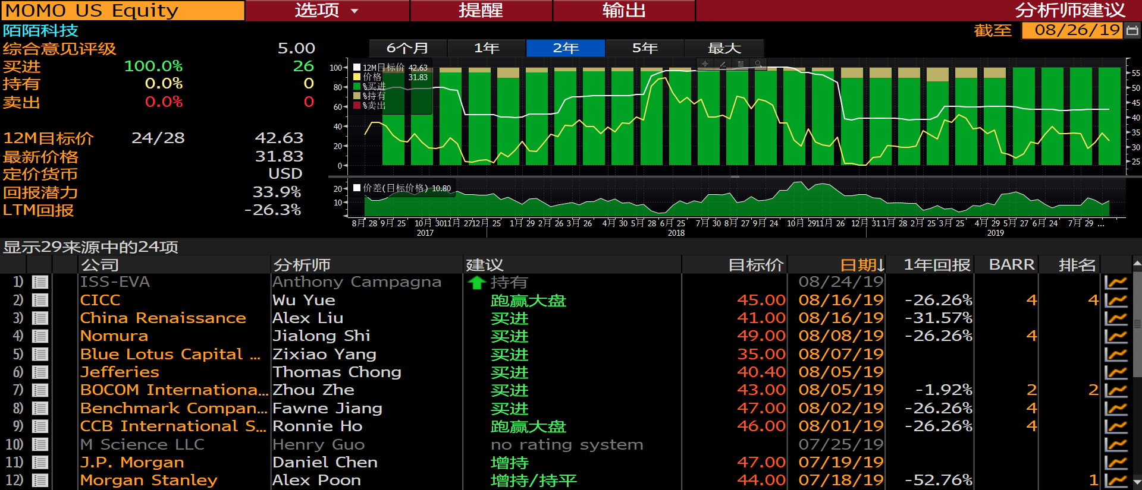Show history chart icon for CCB International

(x=1116, y=426)
